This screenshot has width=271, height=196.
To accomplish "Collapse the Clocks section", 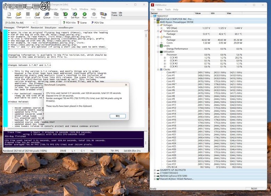I will point(158,70).
